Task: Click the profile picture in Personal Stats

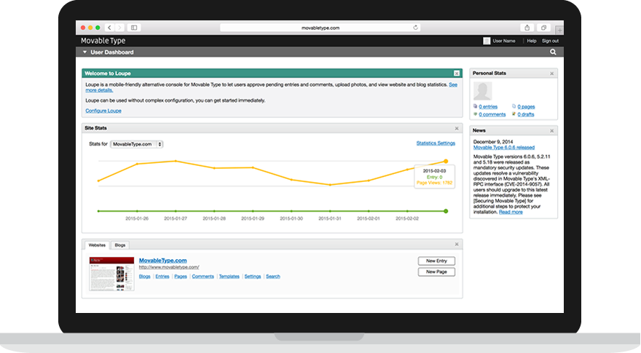Action: tap(482, 91)
